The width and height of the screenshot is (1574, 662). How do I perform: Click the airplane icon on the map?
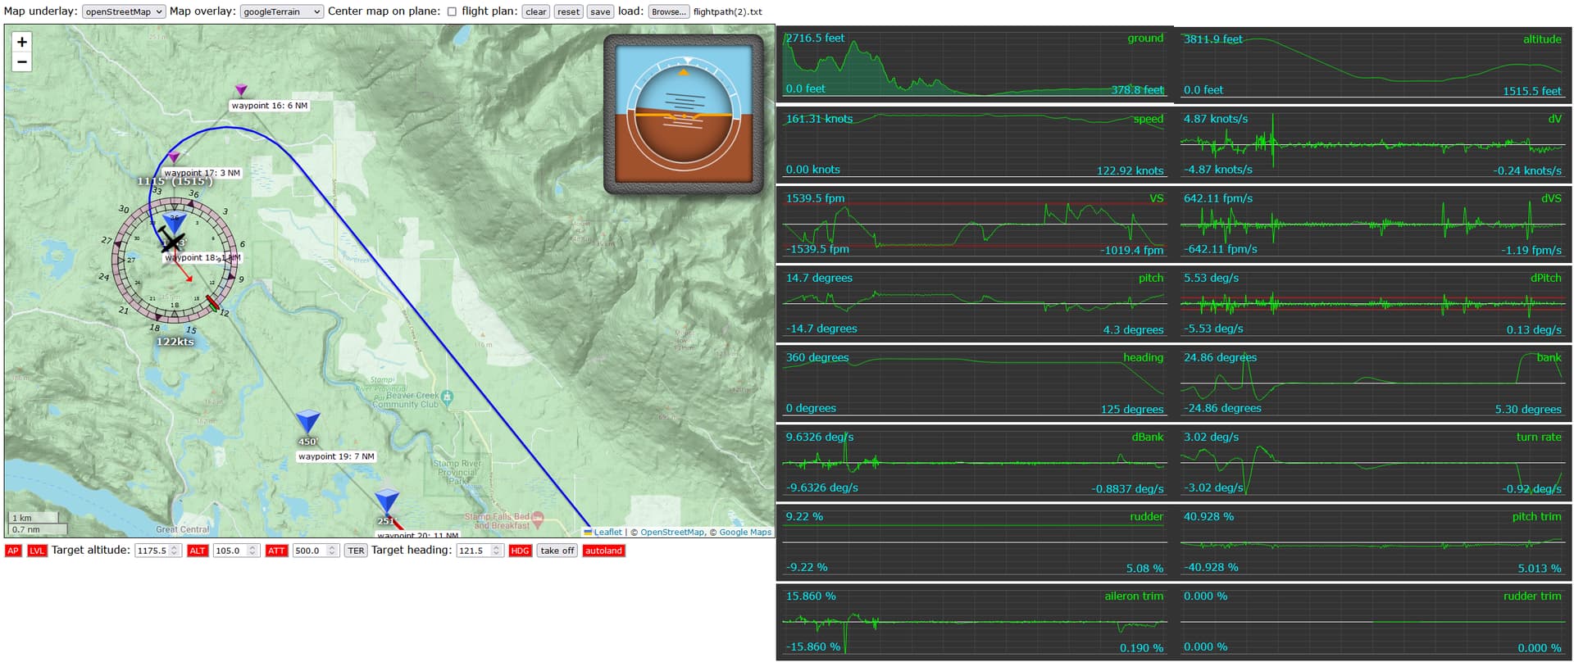pos(172,240)
